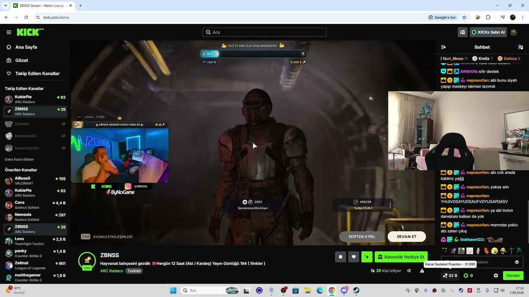Screen dimensions: 529x297
Task: Open the Kick hamburger sidebar menu
Action: tap(9, 32)
